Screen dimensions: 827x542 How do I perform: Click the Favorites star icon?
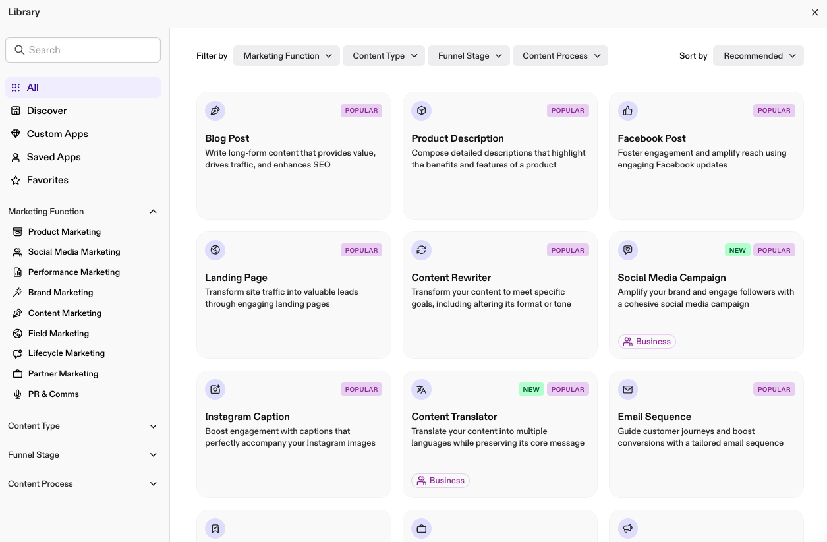pos(16,180)
